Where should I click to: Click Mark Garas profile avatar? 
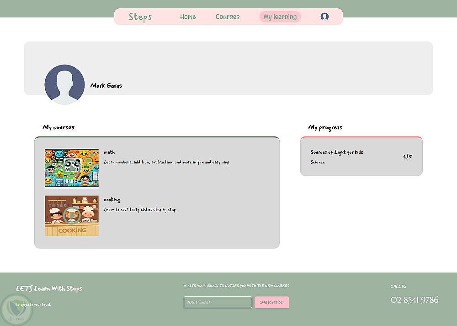(64, 85)
